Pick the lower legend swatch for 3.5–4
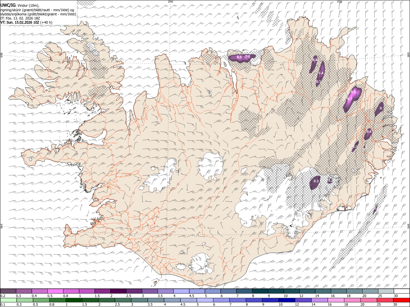 (156, 300)
